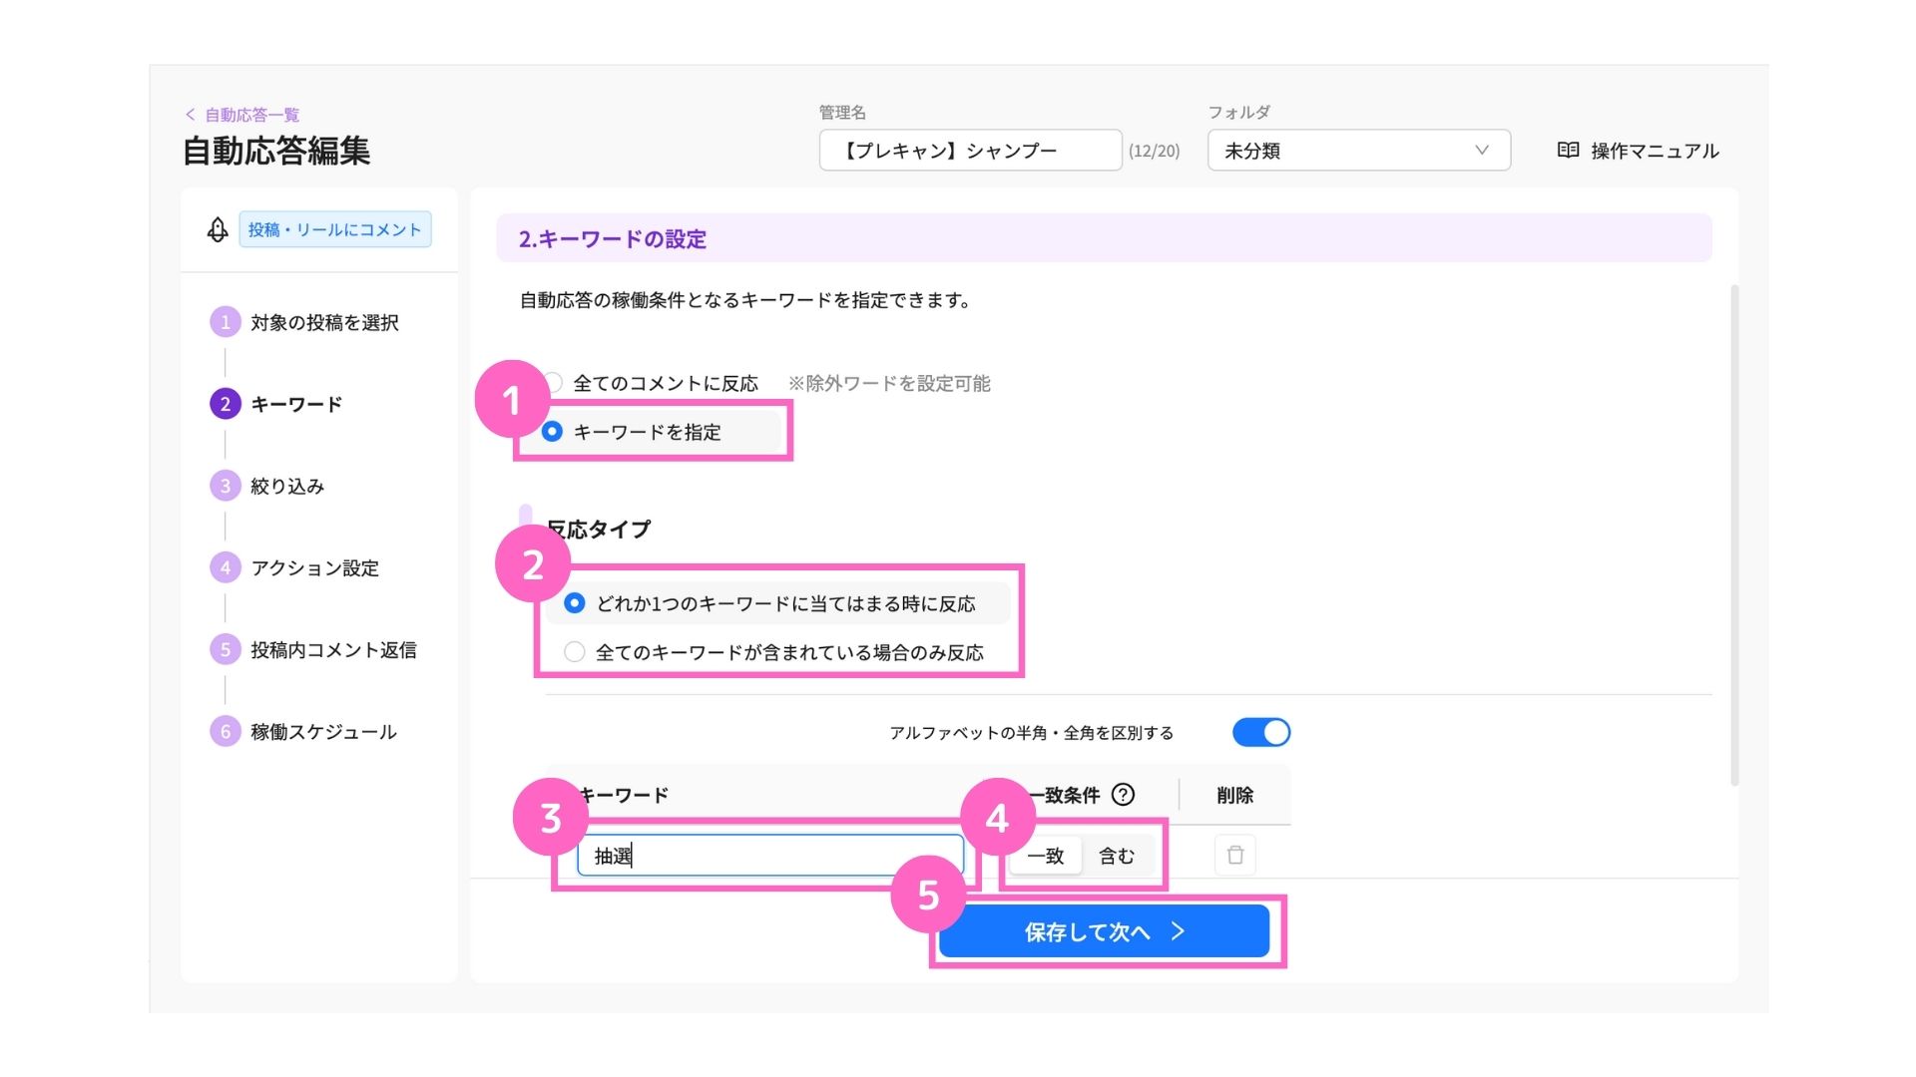
Task: Go to the 投稿内コメント返信 step
Action: (333, 649)
